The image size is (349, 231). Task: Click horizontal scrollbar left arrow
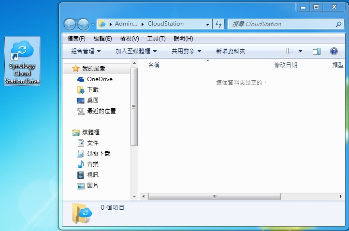point(144,196)
